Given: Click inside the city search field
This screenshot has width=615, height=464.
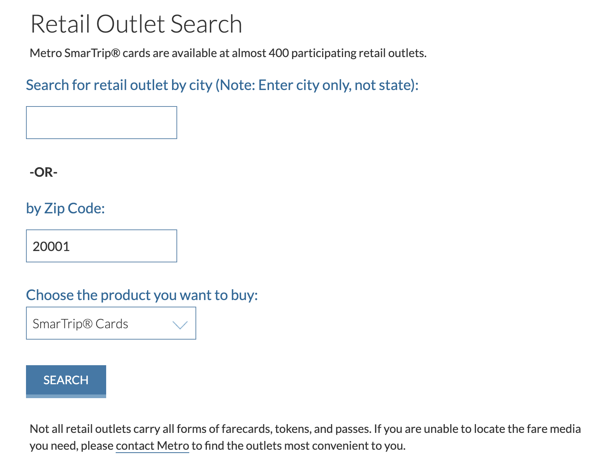Looking at the screenshot, I should [x=101, y=123].
